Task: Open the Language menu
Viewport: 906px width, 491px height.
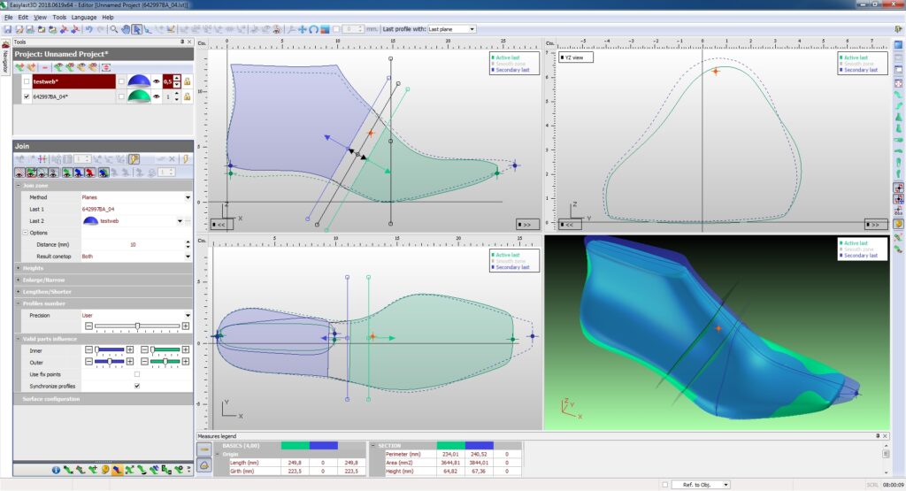Action: [x=84, y=17]
